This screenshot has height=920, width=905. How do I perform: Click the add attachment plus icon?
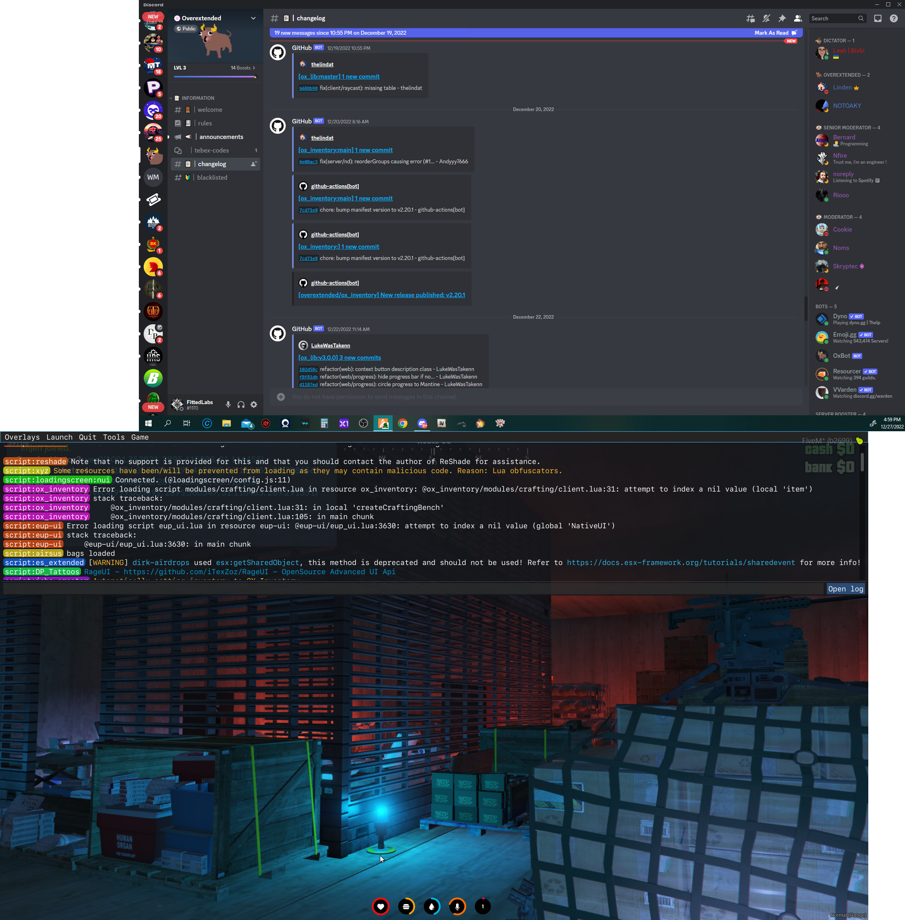(281, 397)
